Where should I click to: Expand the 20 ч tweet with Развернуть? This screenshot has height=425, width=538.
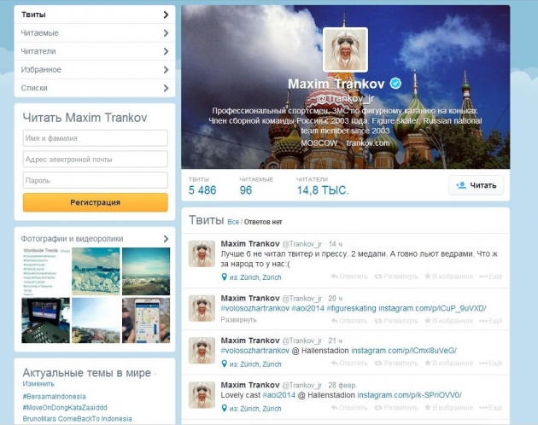coord(238,320)
